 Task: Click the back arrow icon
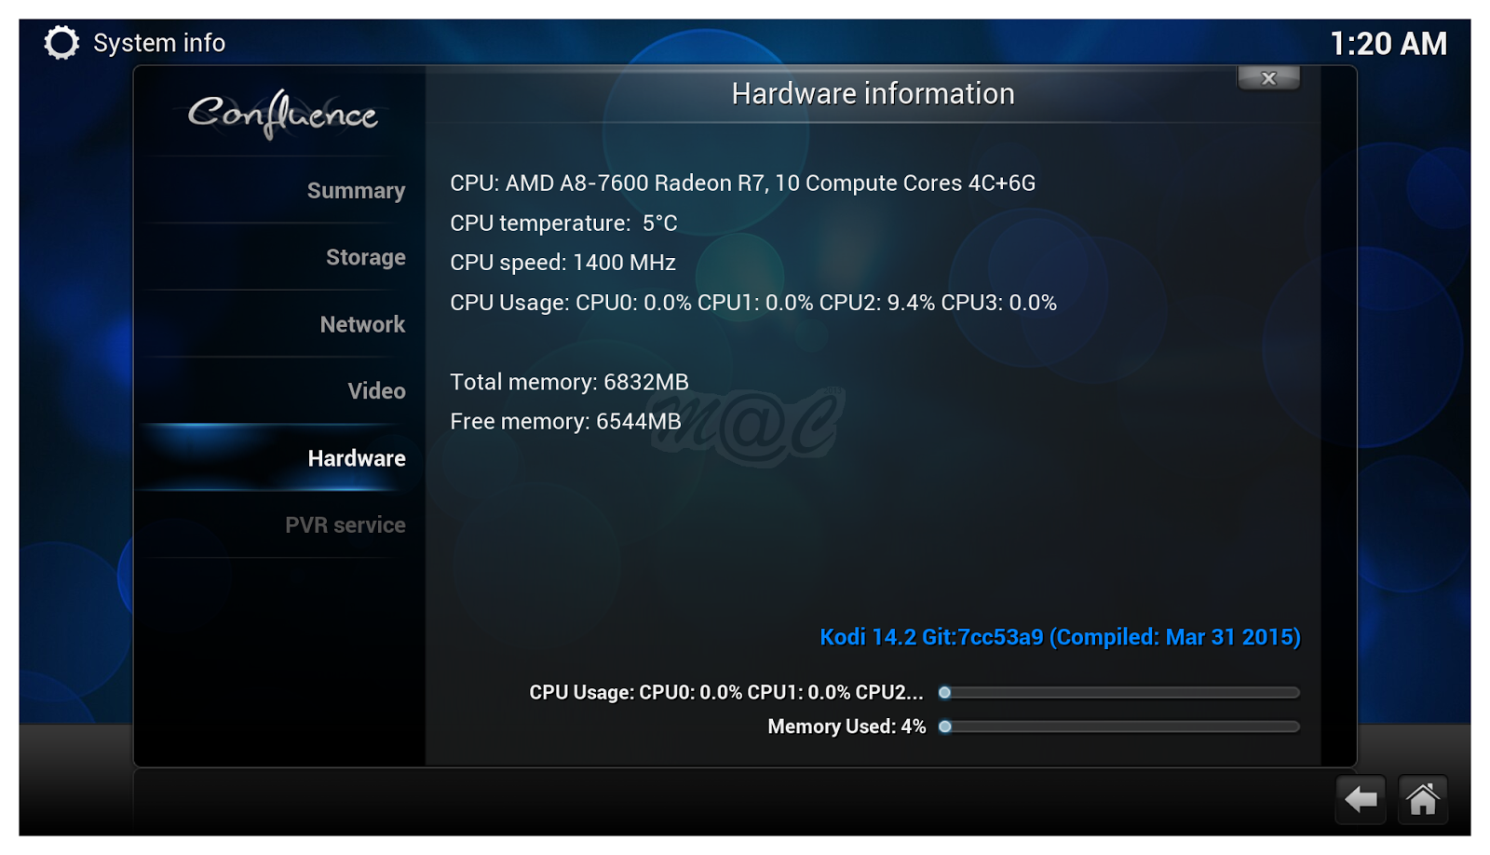coord(1361,799)
